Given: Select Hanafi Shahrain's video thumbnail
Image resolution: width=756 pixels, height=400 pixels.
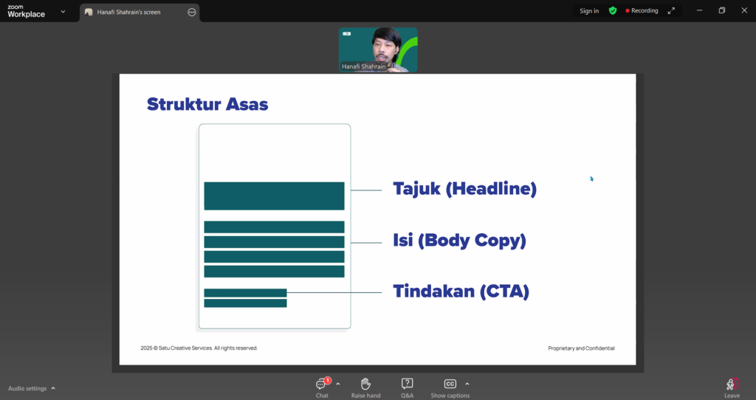Looking at the screenshot, I should (378, 49).
